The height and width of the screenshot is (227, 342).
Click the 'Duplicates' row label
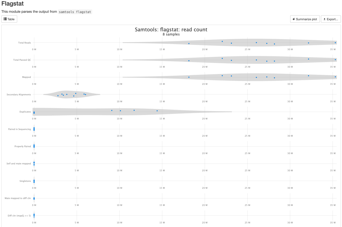coord(25,112)
